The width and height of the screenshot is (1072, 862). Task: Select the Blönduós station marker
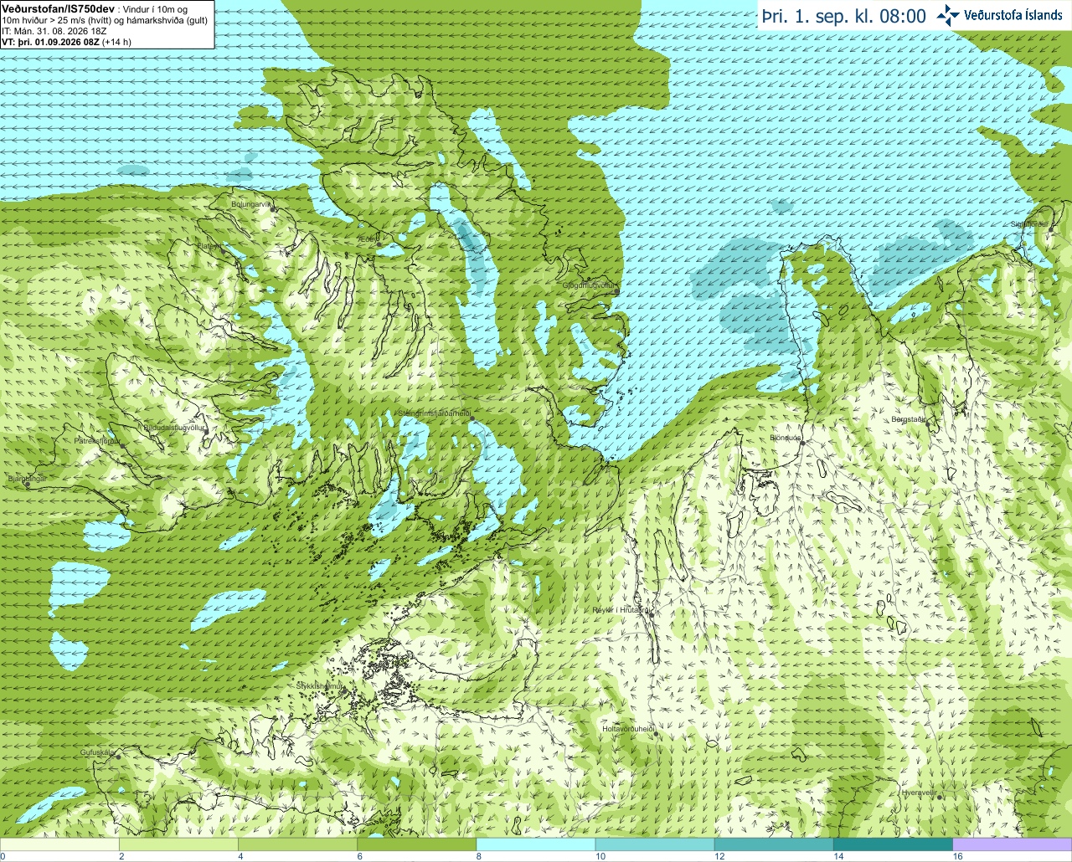801,443
